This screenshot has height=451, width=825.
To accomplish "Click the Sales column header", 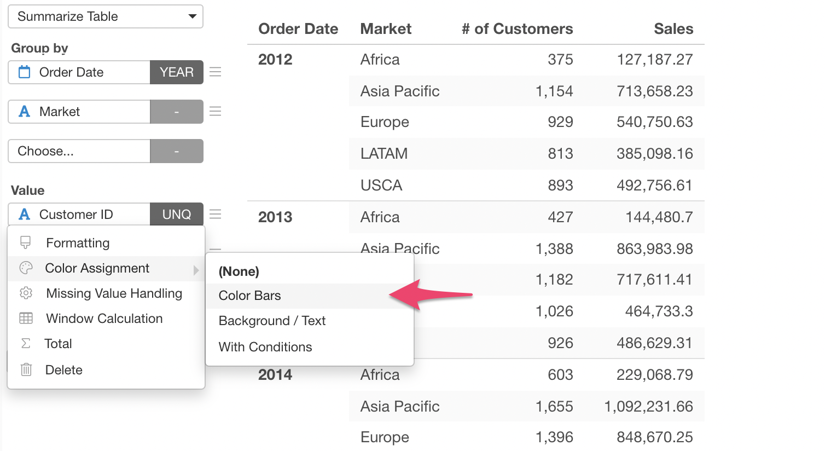I will point(673,29).
